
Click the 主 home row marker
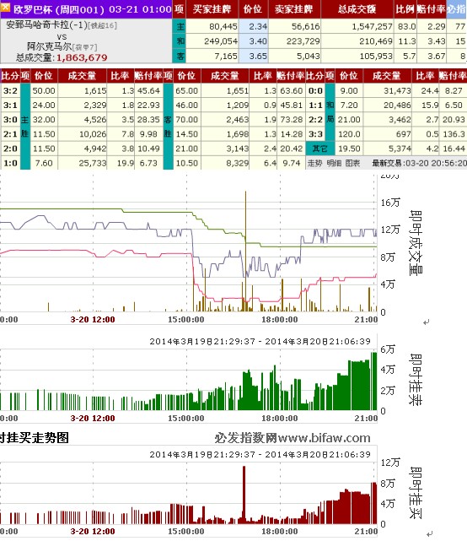[180, 26]
